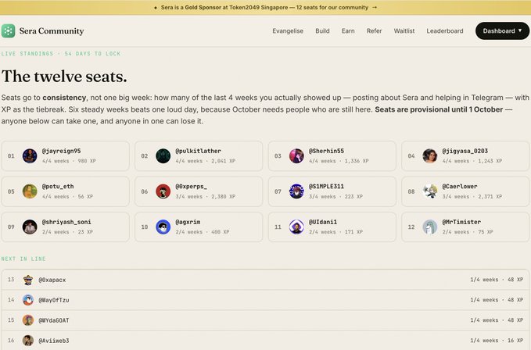Expand the Dashboard dropdown button

[x=502, y=30]
